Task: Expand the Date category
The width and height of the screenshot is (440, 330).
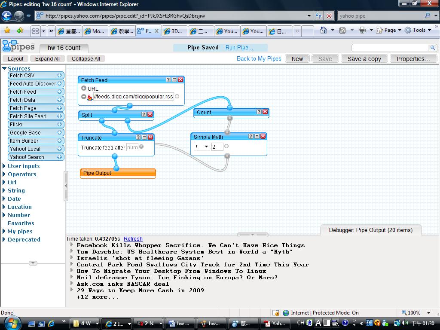Action: 4,199
